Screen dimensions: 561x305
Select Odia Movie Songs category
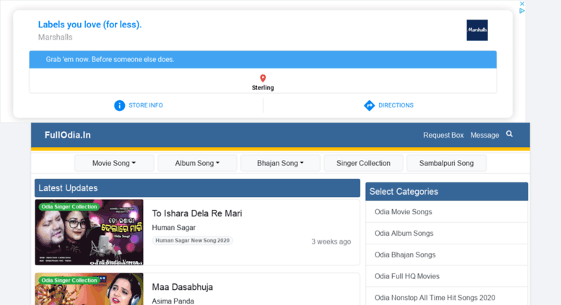(446, 212)
